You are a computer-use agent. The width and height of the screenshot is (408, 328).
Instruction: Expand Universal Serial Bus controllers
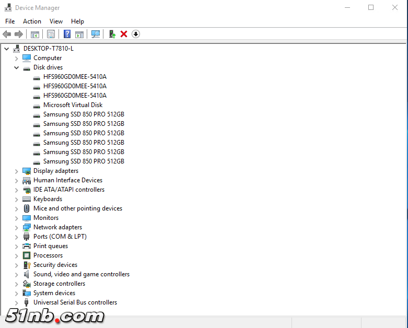click(x=17, y=302)
